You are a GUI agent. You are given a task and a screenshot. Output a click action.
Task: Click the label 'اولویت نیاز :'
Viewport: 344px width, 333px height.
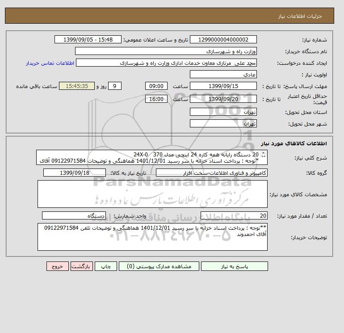point(315,75)
